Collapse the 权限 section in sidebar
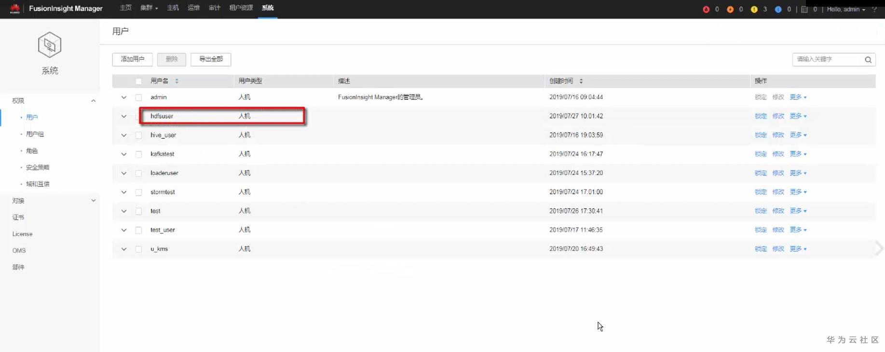The image size is (885, 352). click(93, 101)
